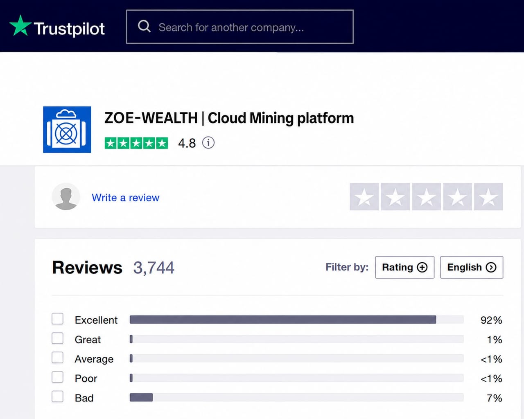524x419 pixels.
Task: Click the Write a review link
Action: pyautogui.click(x=126, y=198)
